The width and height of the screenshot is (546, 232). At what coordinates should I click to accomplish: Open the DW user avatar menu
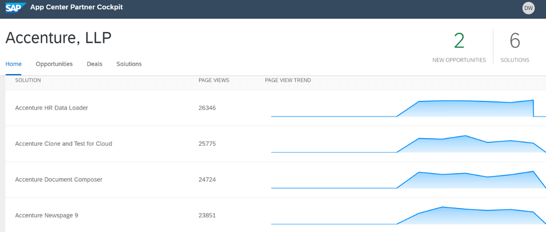pos(528,8)
